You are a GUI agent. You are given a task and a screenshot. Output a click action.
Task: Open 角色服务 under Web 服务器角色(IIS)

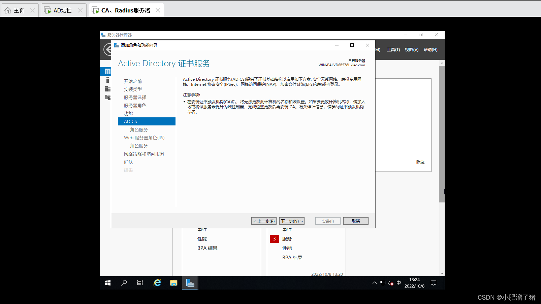click(x=139, y=146)
